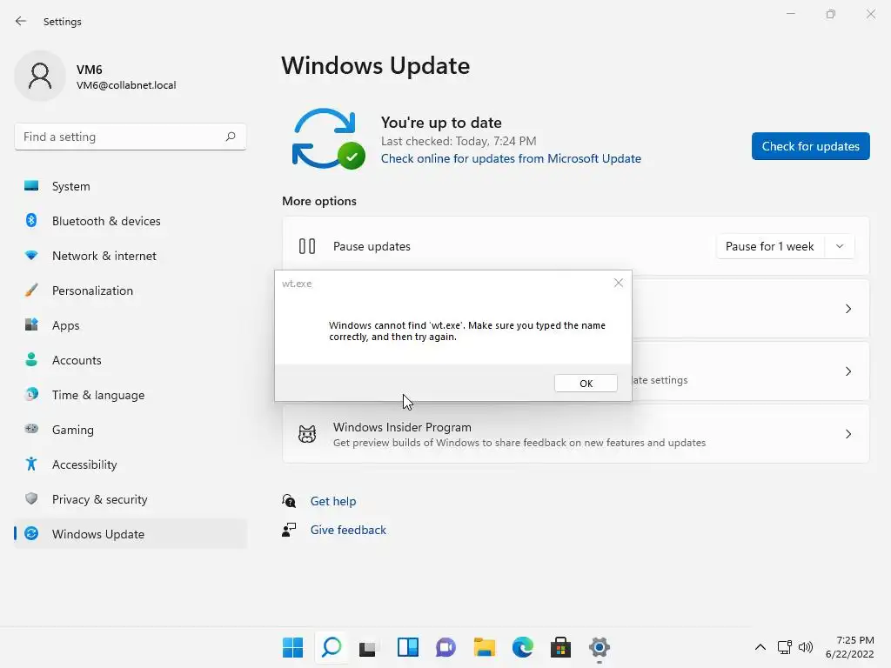Click the Get help headset icon
This screenshot has height=668, width=891.
[x=289, y=500]
